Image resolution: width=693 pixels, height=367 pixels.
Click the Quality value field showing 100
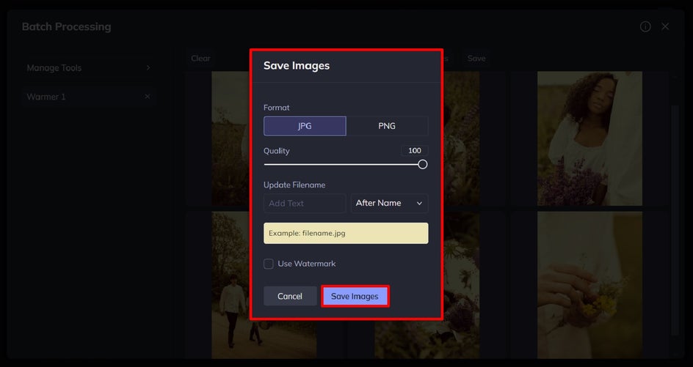click(415, 150)
